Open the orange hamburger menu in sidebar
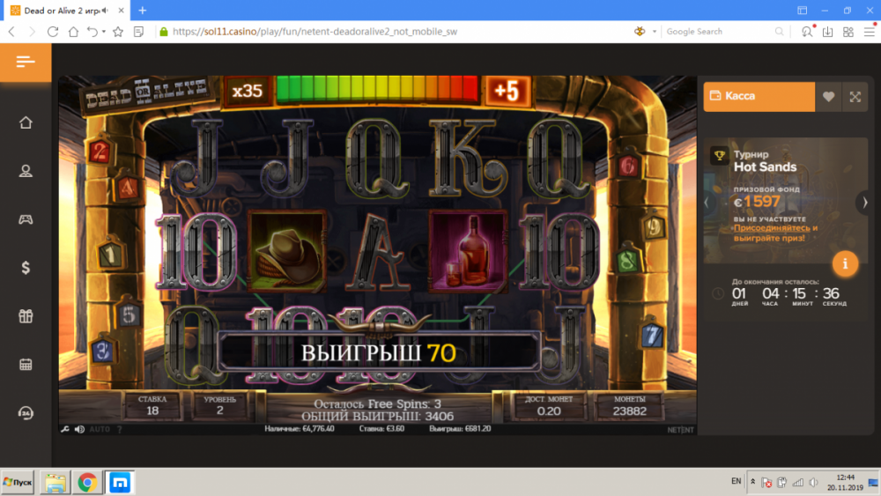The image size is (881, 496). 26,62
